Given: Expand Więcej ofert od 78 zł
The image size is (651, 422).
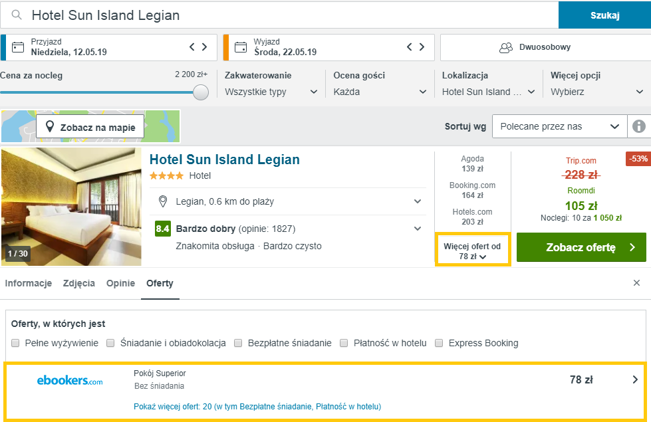Looking at the screenshot, I should [x=473, y=249].
